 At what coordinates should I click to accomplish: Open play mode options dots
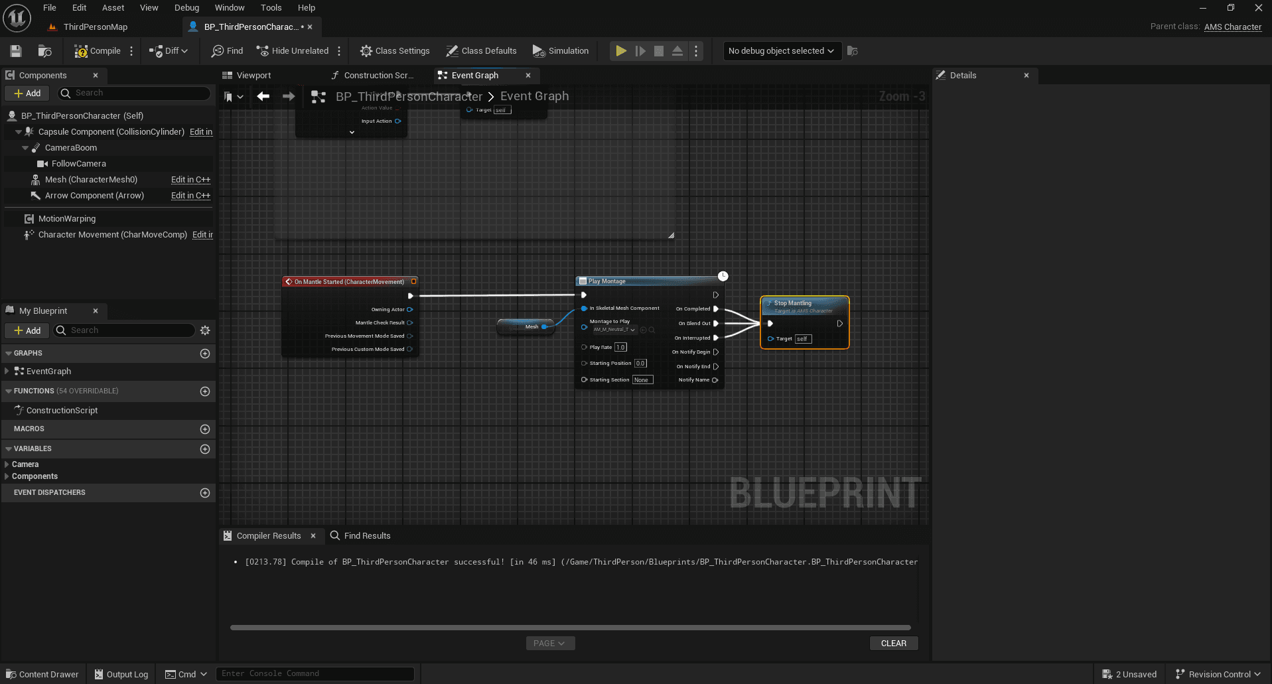coord(696,51)
